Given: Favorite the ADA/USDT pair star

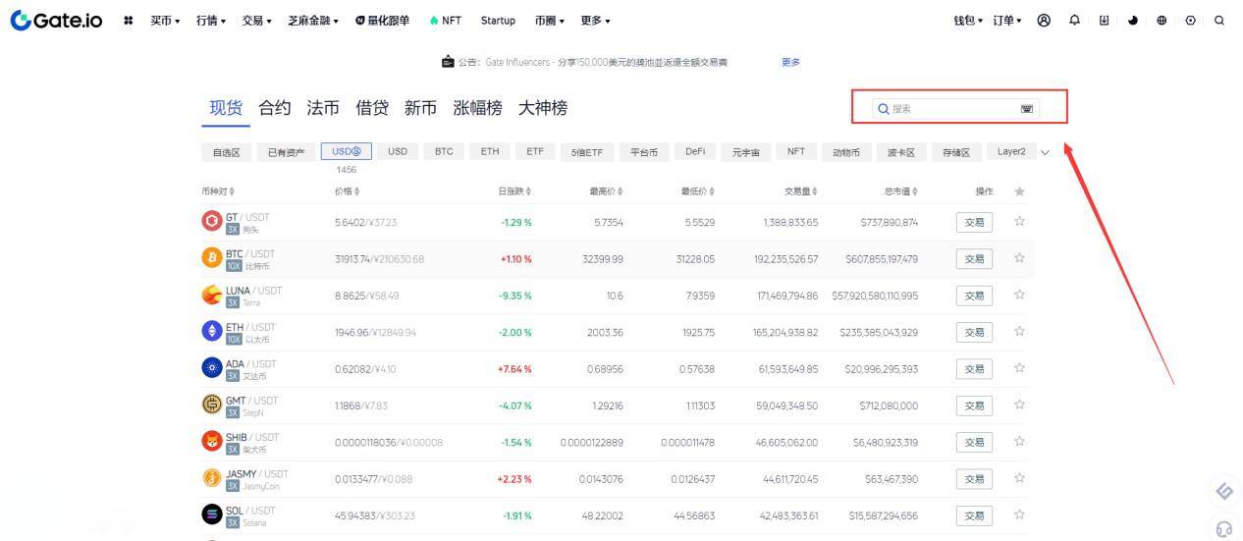Looking at the screenshot, I should 1019,368.
